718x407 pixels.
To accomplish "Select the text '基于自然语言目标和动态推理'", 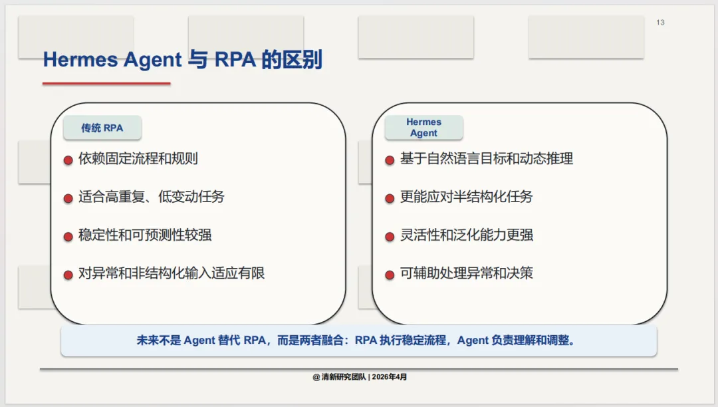I will point(486,159).
